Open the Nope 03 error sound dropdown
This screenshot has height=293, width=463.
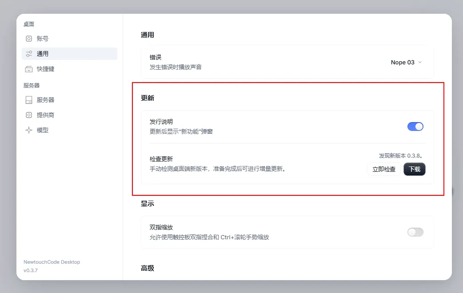coord(406,63)
